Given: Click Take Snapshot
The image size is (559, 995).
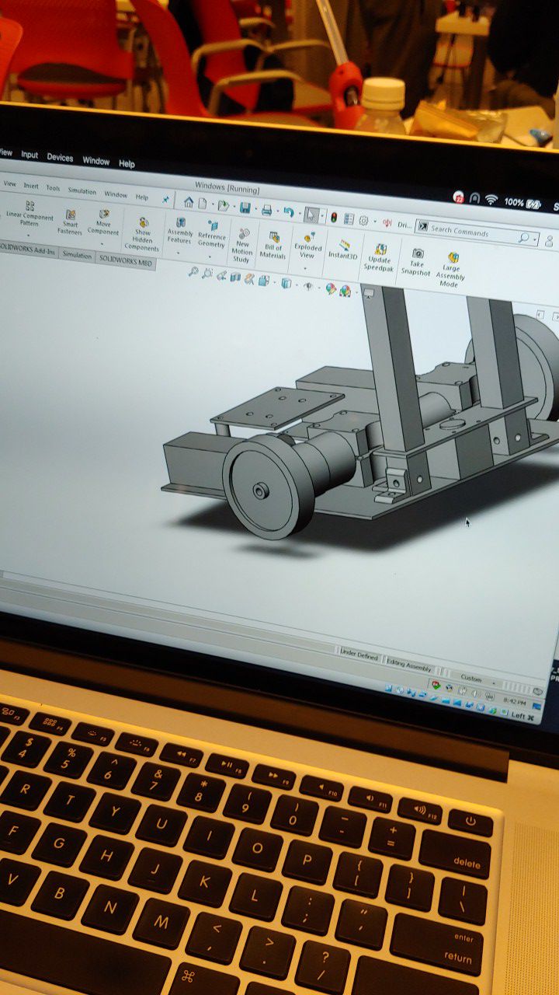Looking at the screenshot, I should [416, 262].
